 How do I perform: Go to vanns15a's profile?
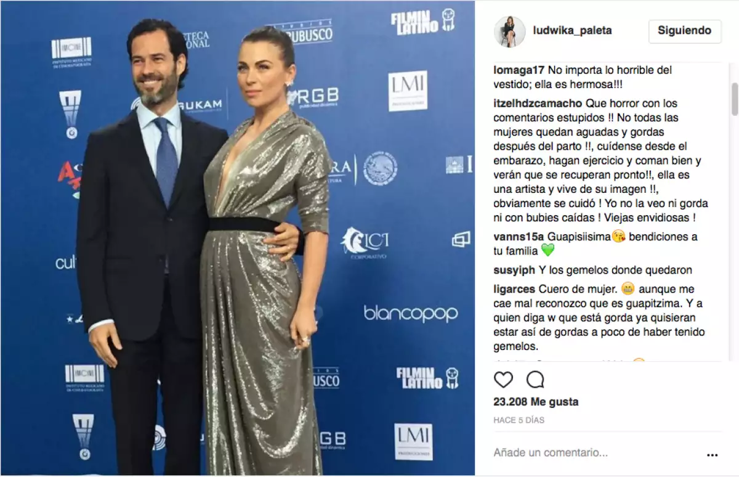519,237
